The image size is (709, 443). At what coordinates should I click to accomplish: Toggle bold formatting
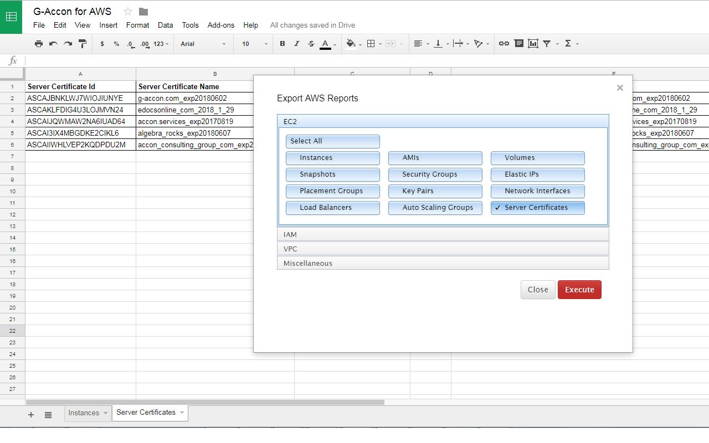click(x=282, y=44)
